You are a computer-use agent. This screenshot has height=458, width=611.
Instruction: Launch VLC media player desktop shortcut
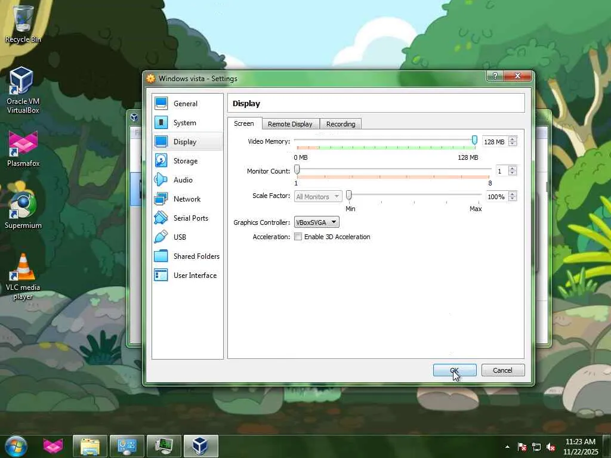23,277
